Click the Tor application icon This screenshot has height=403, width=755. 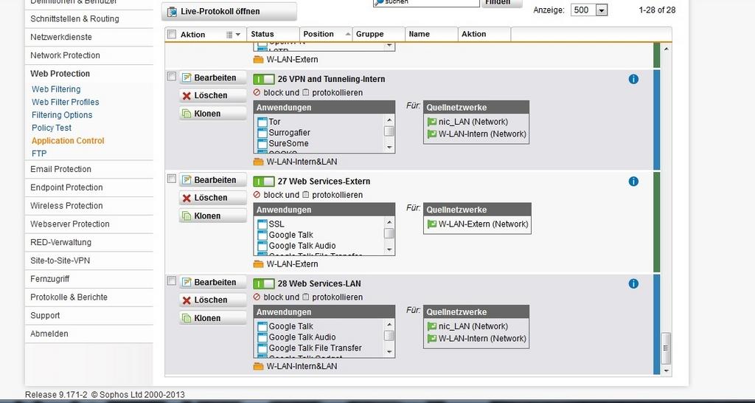pyautogui.click(x=262, y=122)
